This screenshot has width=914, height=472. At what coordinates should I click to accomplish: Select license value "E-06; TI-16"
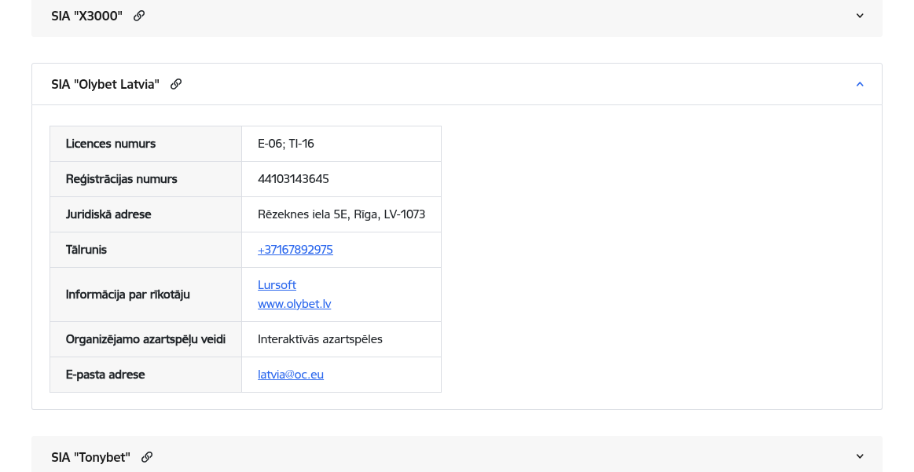[286, 144]
